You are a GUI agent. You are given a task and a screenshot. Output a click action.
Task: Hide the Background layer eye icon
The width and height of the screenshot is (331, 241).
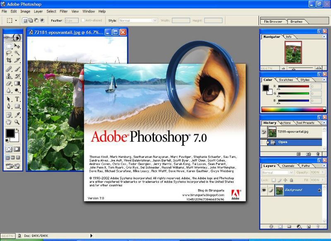[x=264, y=190]
